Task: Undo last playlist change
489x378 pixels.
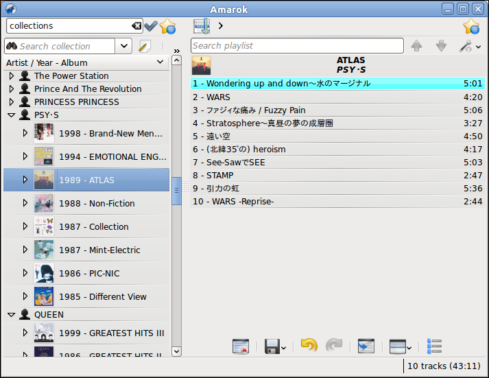Action: pyautogui.click(x=309, y=346)
